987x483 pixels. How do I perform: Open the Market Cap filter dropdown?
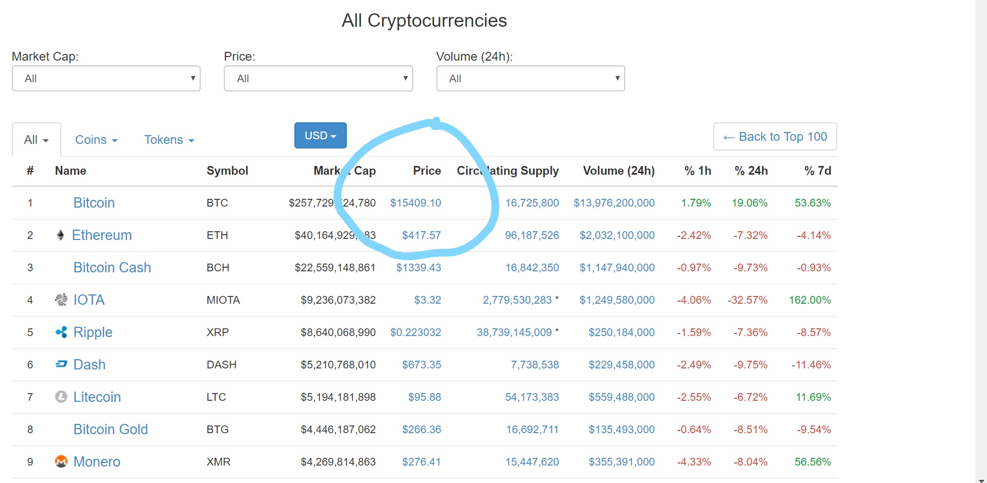106,79
